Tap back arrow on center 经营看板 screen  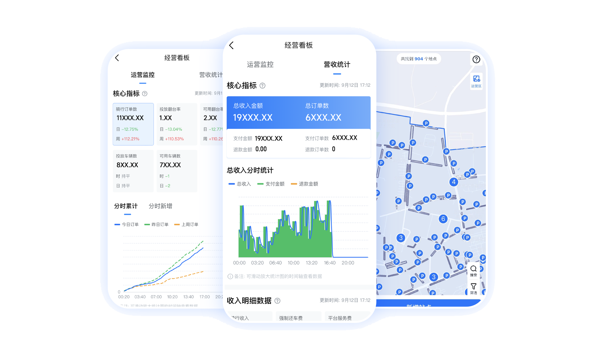pos(231,46)
